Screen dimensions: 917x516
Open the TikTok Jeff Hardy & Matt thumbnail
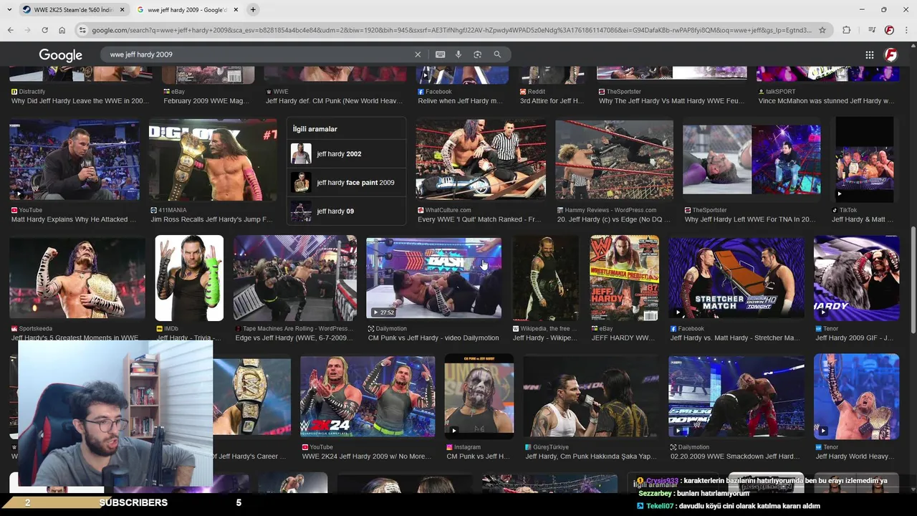865,160
